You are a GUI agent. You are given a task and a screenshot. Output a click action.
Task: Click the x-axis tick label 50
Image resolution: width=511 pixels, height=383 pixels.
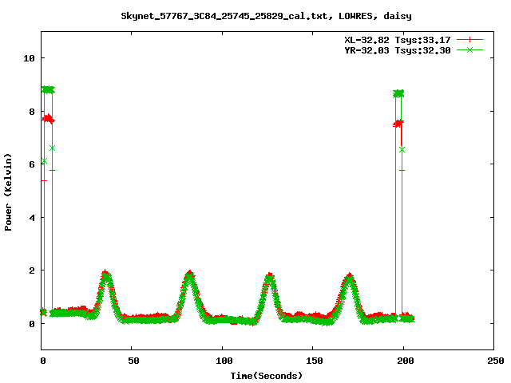[x=133, y=361]
